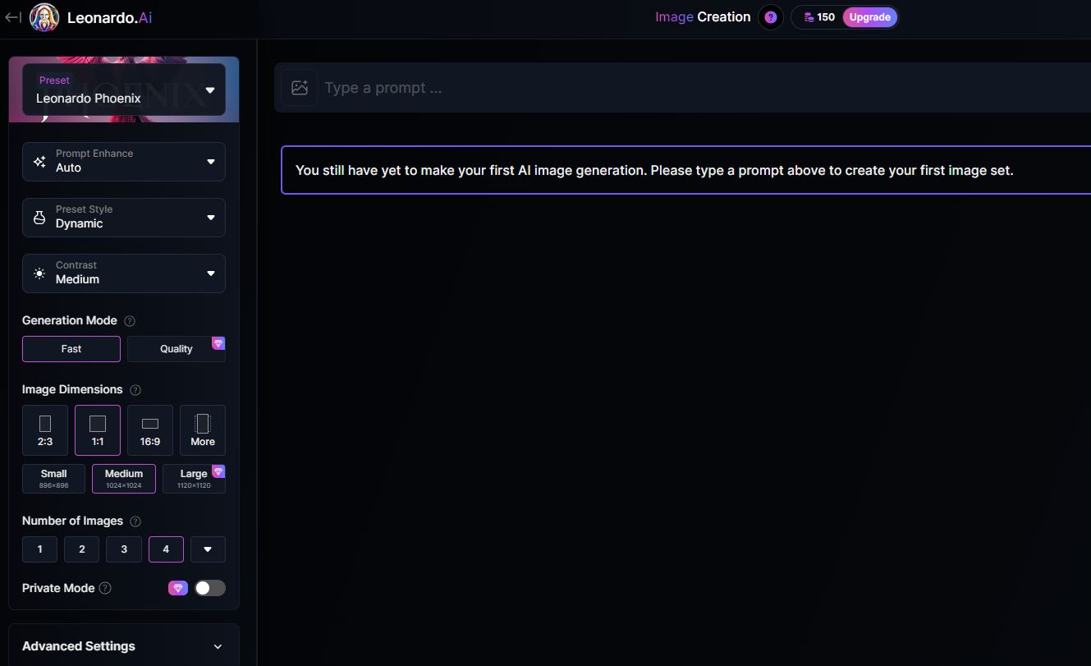Open the purple help question icon
The image size is (1091, 666).
(x=770, y=17)
